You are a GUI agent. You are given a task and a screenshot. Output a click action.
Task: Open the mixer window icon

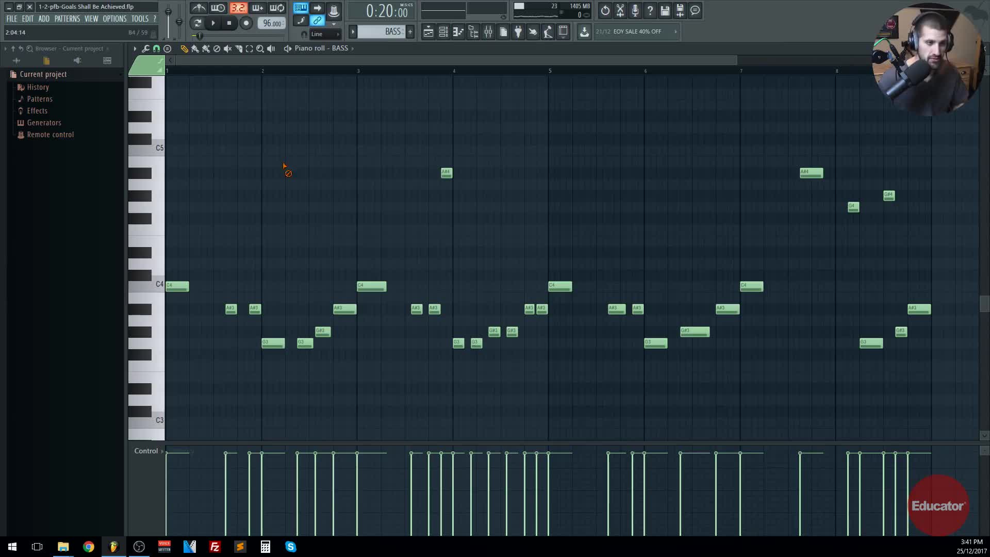tap(488, 32)
